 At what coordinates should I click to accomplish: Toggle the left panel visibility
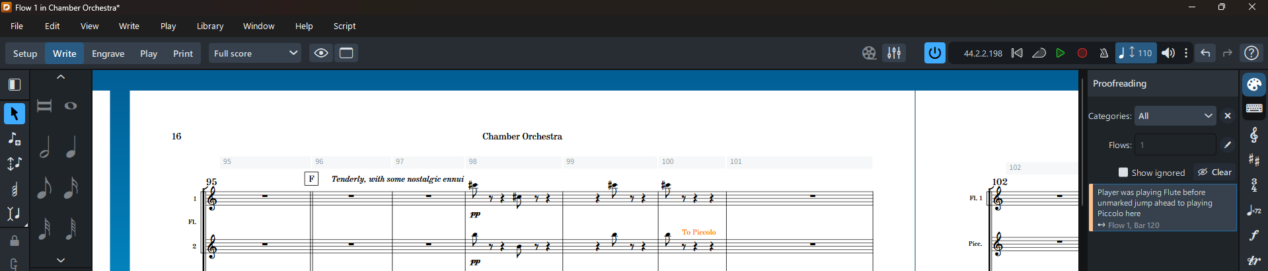click(15, 85)
